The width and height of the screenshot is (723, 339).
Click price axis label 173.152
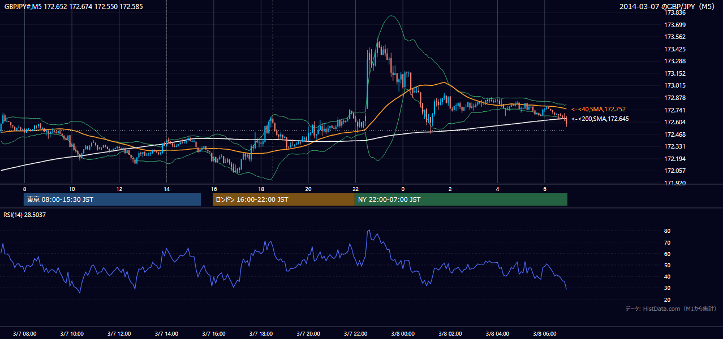coord(675,73)
